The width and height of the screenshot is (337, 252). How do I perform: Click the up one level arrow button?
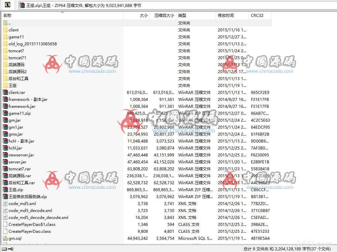tap(7, 5)
